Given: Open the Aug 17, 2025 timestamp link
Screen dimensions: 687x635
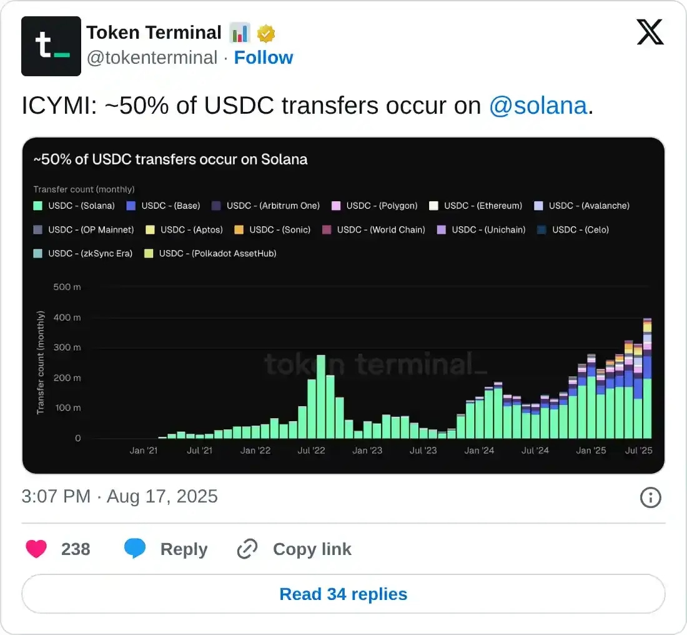Looking at the screenshot, I should 162,496.
